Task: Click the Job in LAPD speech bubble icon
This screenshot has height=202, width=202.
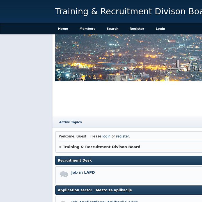Action: (x=64, y=175)
